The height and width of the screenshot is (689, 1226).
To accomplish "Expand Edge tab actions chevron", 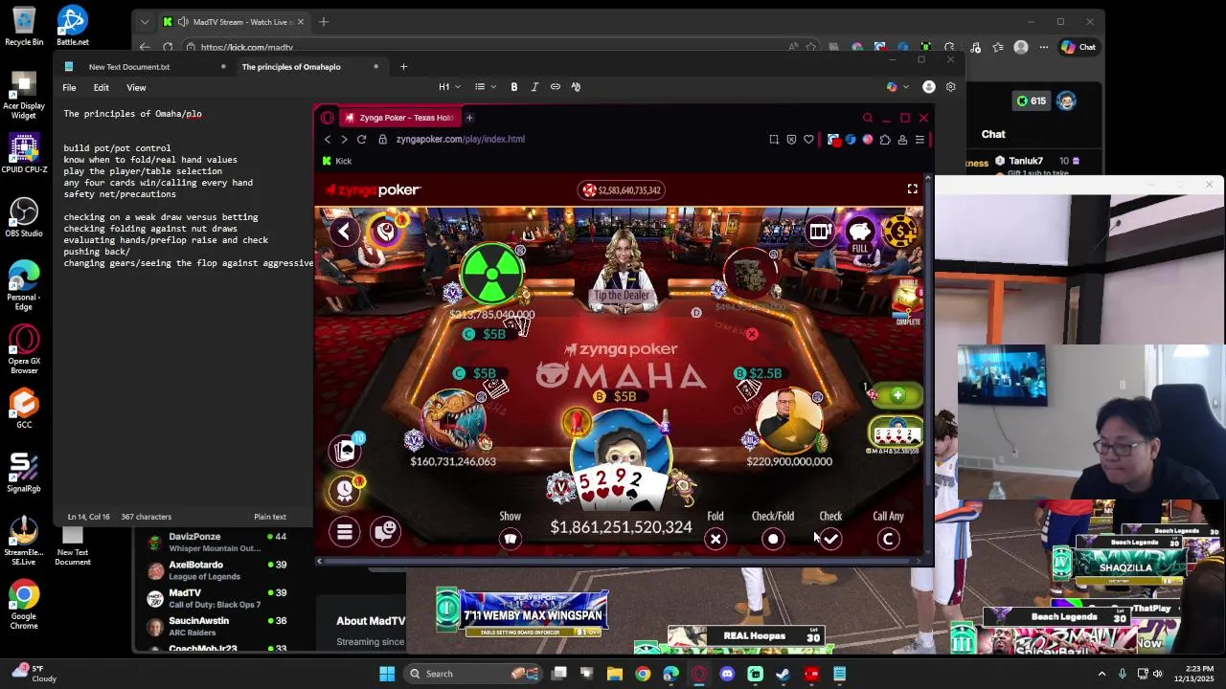I will 145,22.
